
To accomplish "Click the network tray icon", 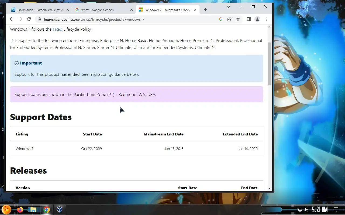I will [300, 210].
